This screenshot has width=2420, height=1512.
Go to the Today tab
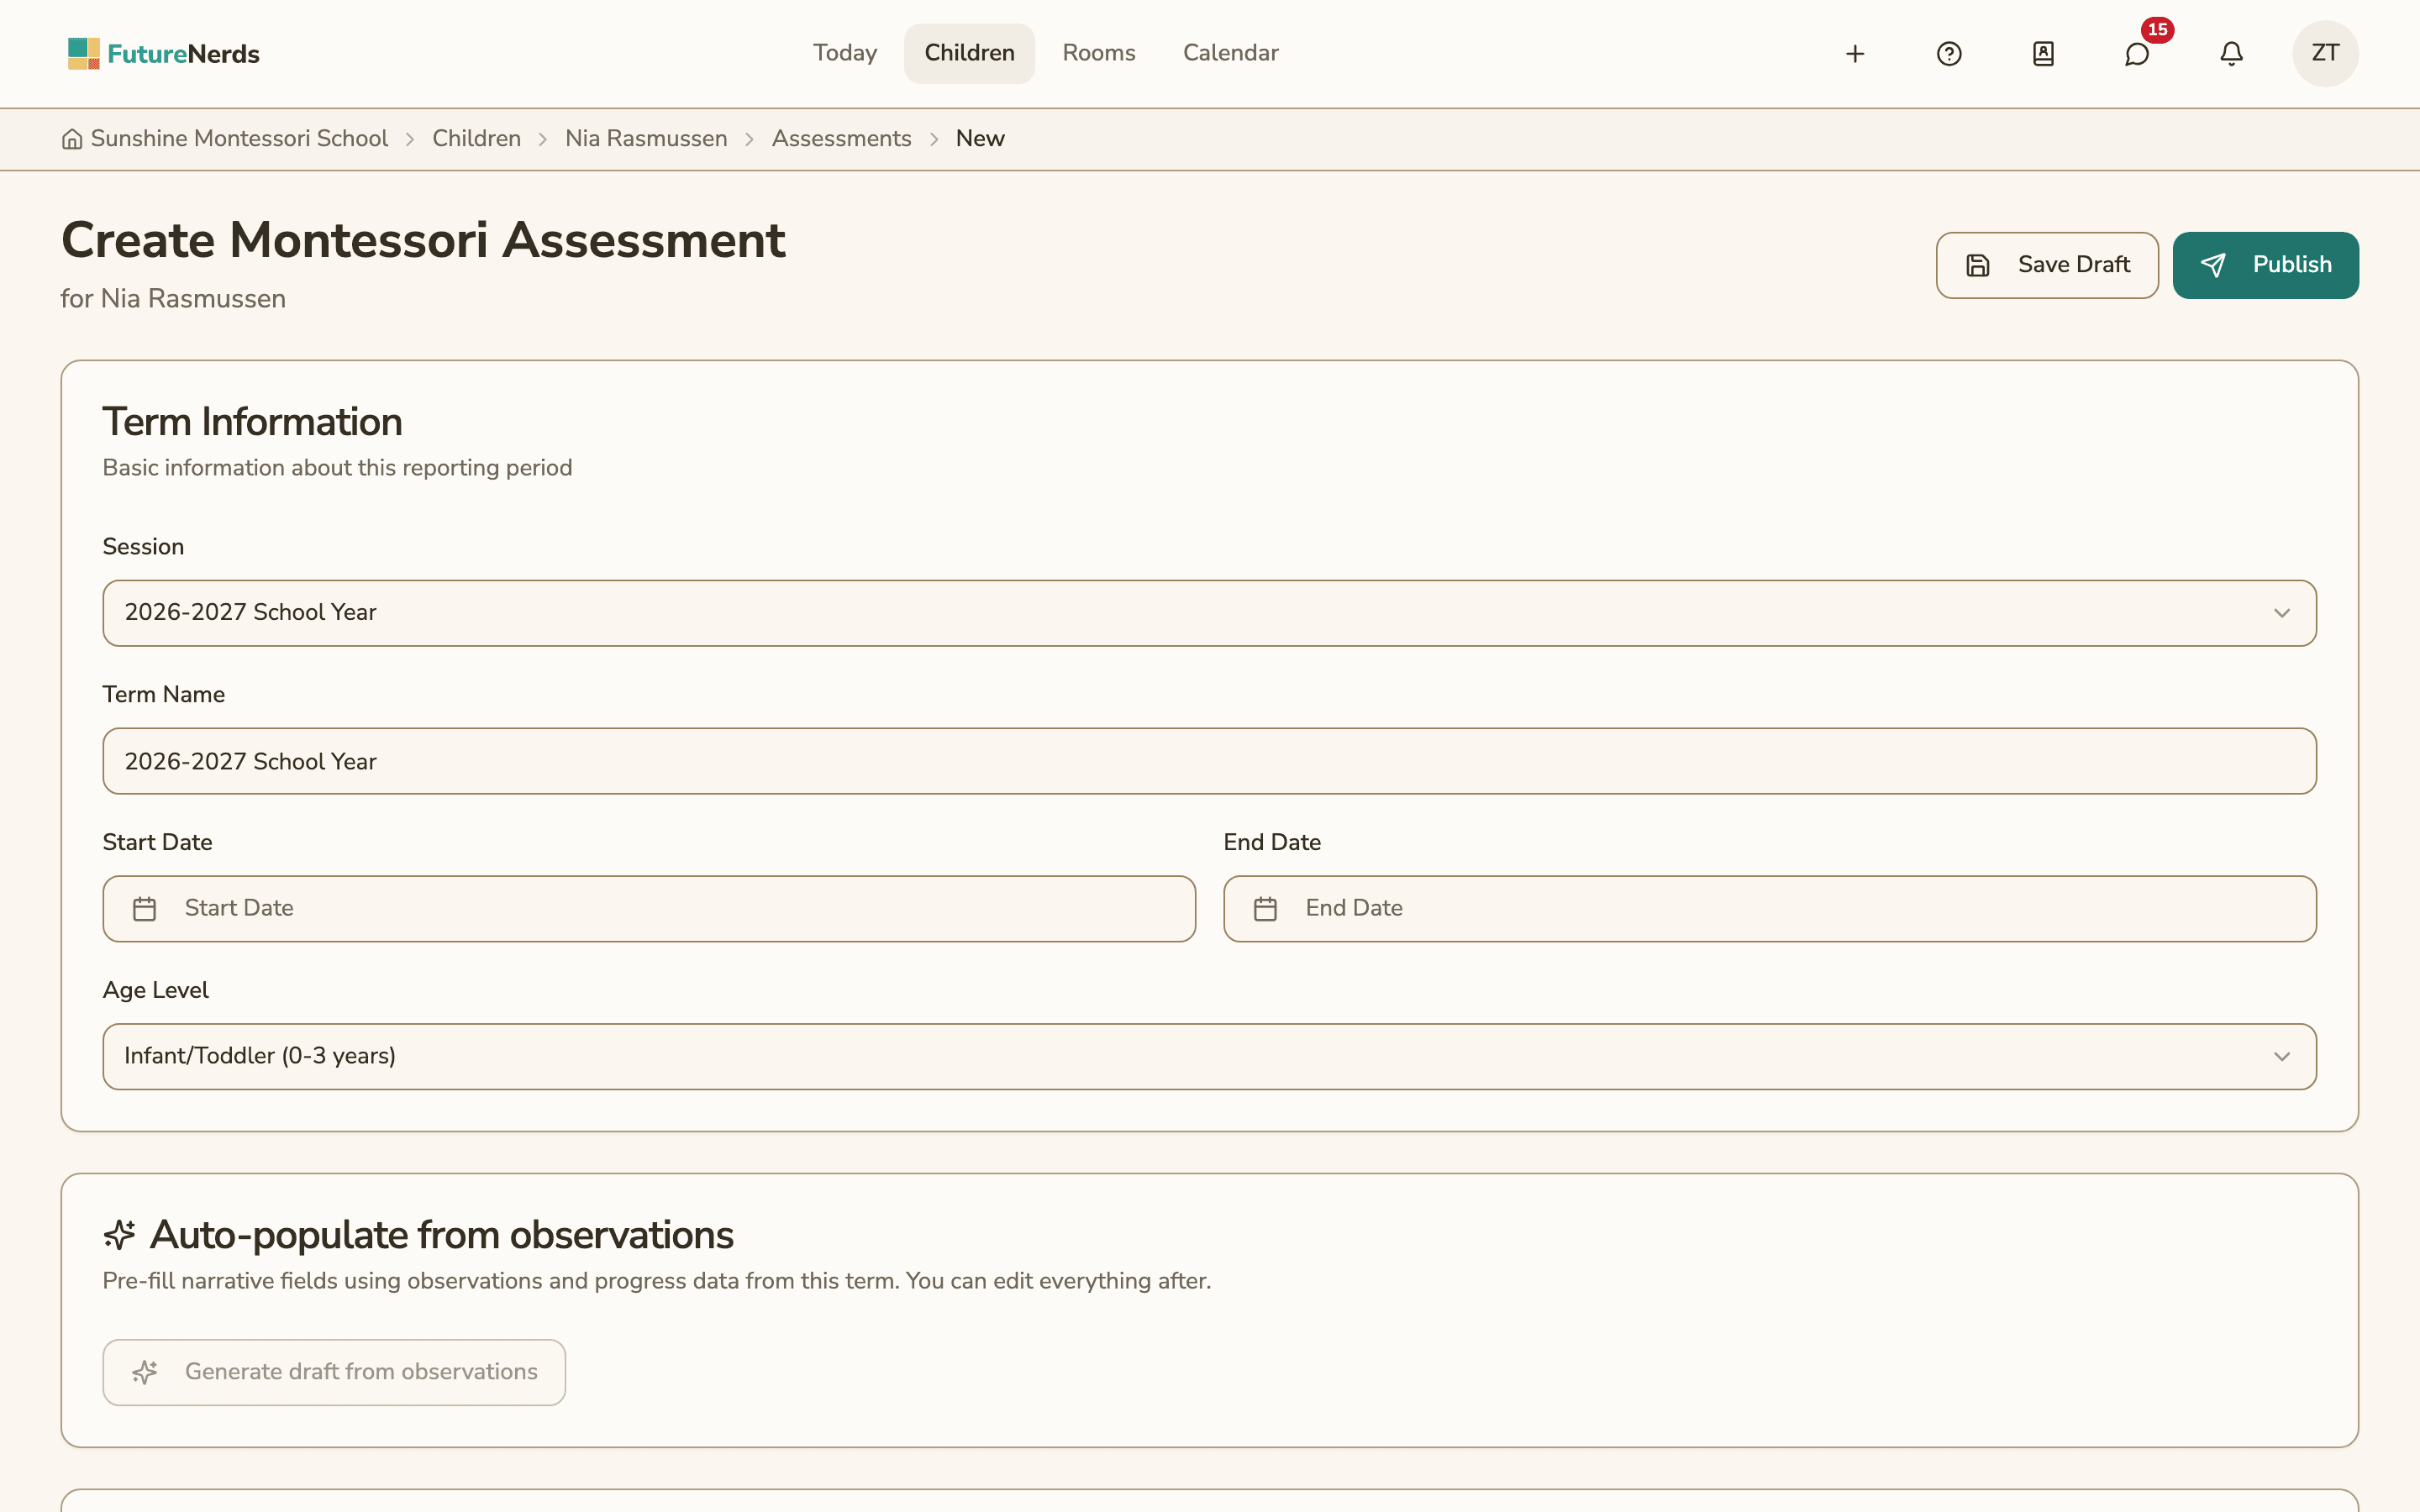click(x=844, y=53)
